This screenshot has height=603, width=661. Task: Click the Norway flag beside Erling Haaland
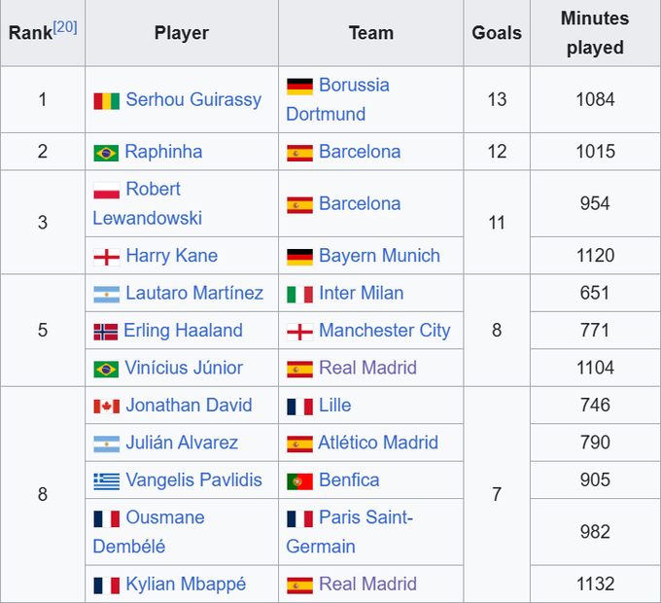pos(105,332)
